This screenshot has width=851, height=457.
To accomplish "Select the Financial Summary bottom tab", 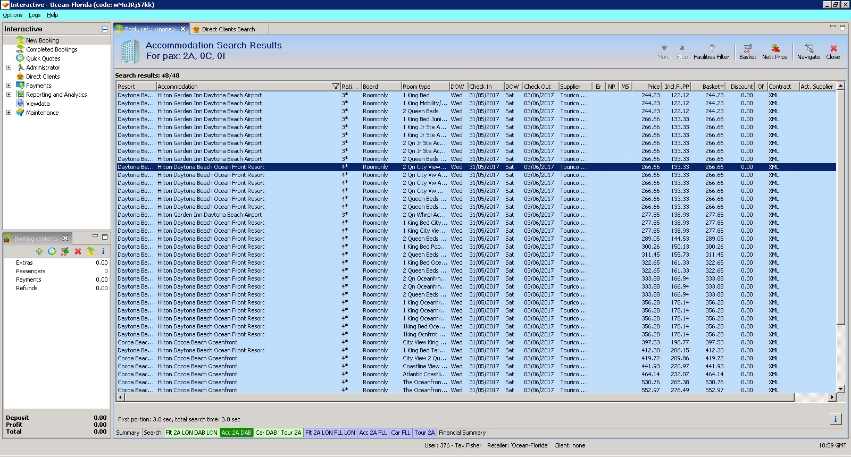I will [462, 433].
